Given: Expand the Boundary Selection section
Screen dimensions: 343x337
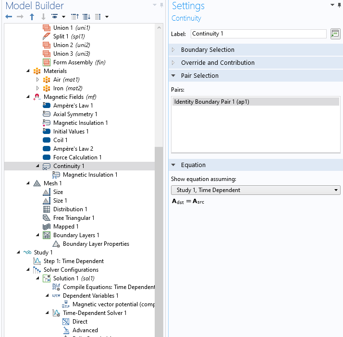Looking at the screenshot, I should pyautogui.click(x=208, y=50).
